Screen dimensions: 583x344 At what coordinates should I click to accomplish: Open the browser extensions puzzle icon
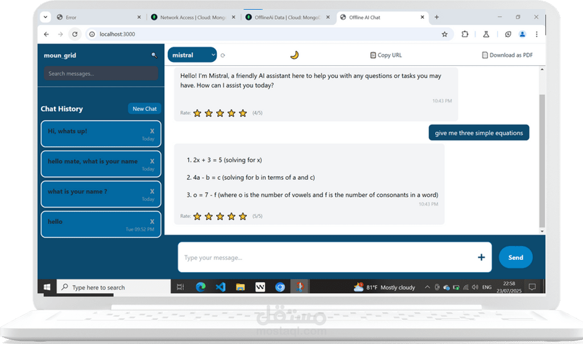(x=465, y=34)
